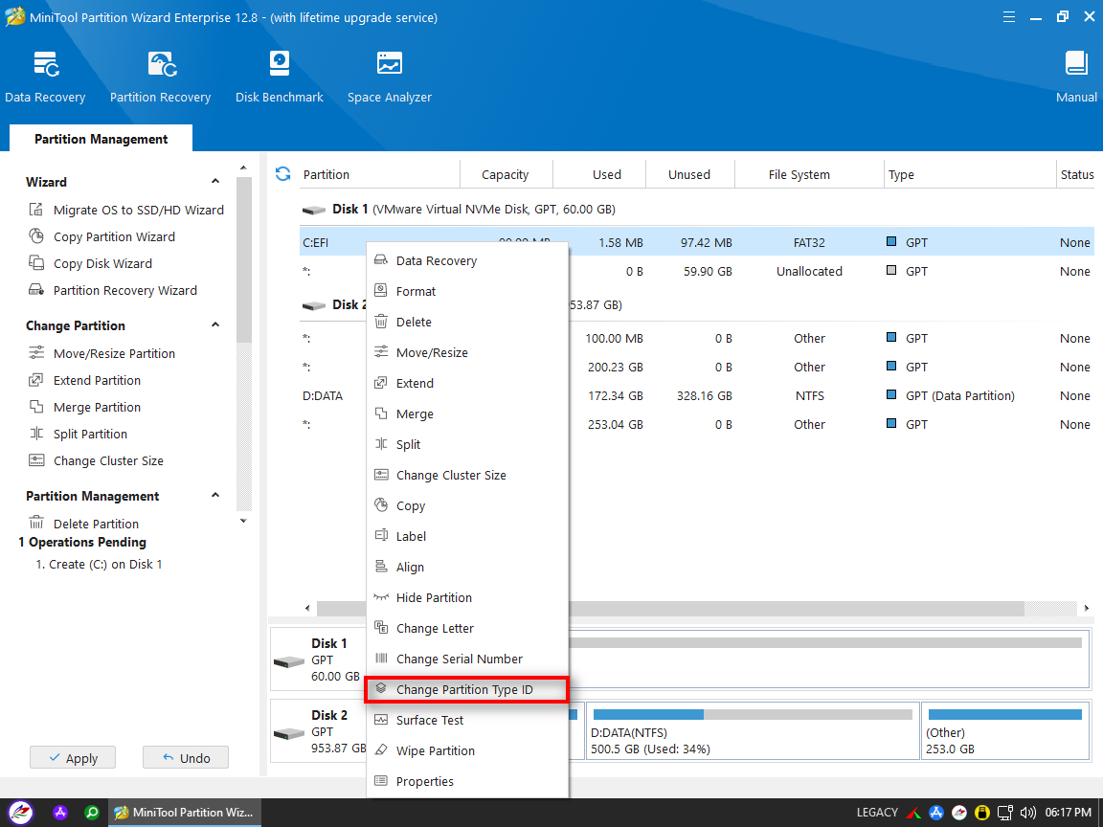1103x827 pixels.
Task: Open the Space Analyzer tool
Action: coord(389,77)
